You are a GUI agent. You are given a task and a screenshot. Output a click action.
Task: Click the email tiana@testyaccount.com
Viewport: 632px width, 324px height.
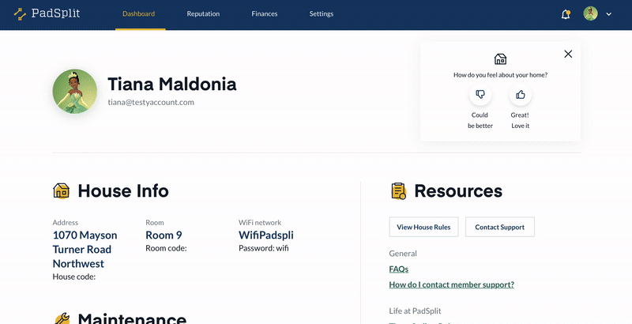coord(151,103)
